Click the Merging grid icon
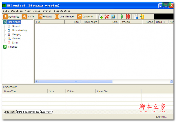The width and height of the screenshot is (176, 122). click(x=9, y=34)
